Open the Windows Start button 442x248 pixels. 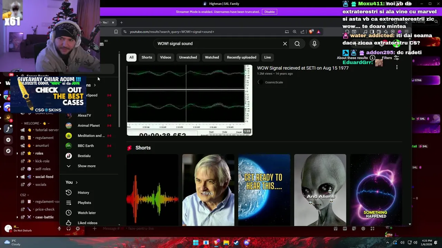[x=196, y=242]
